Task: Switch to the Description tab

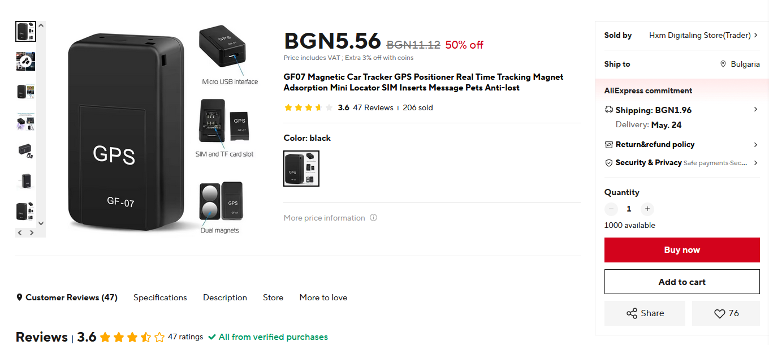Action: click(225, 297)
